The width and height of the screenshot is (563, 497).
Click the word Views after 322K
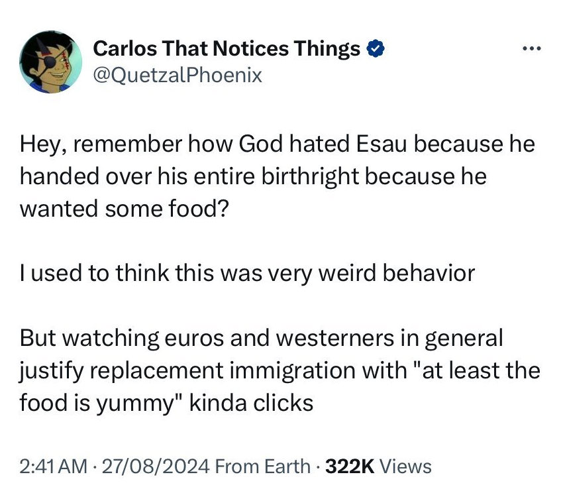click(407, 467)
